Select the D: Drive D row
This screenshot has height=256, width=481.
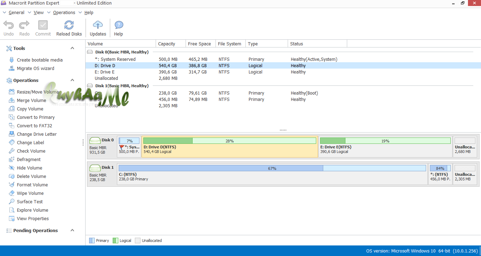[x=283, y=65]
